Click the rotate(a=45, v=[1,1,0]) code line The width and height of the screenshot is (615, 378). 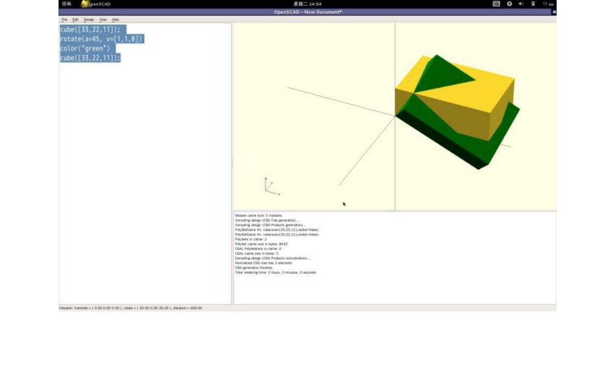pos(101,39)
